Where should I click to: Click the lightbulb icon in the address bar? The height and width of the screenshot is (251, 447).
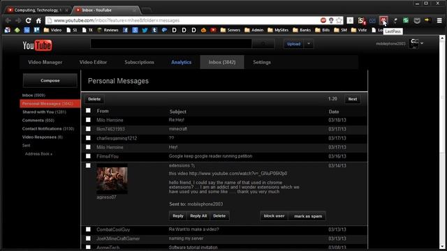[331, 20]
